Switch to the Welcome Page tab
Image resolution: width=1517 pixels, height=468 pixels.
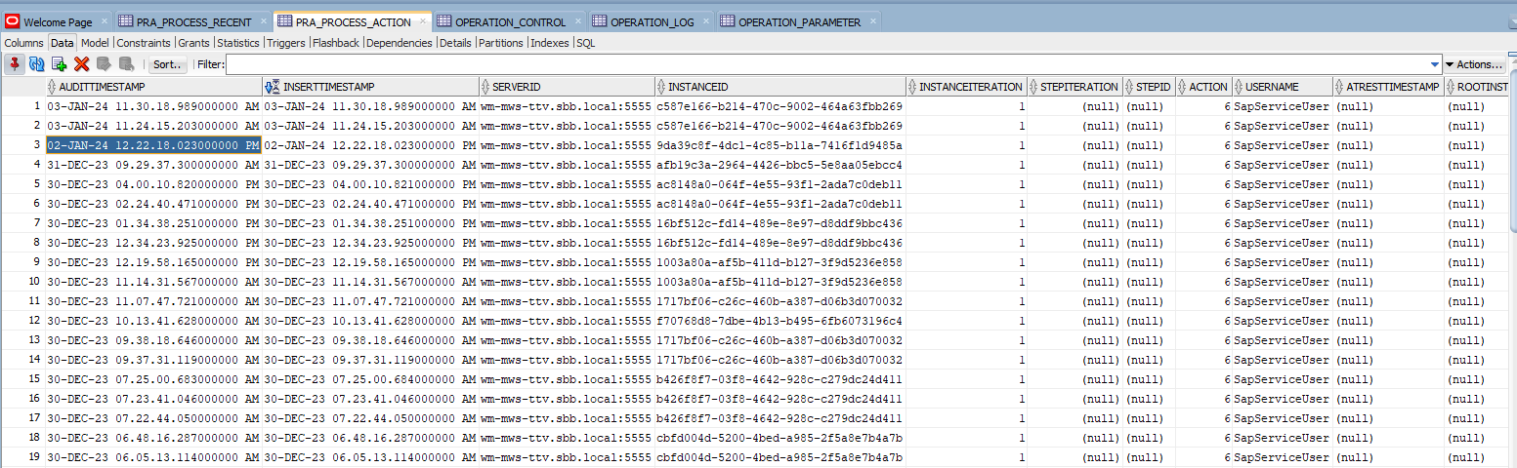[58, 21]
